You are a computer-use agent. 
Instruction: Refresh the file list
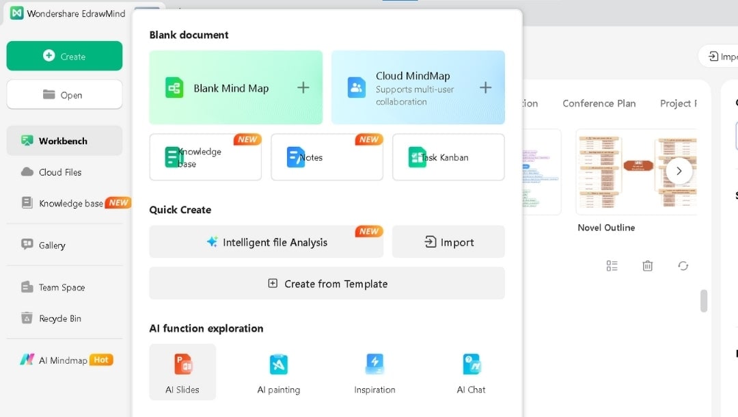(x=683, y=265)
